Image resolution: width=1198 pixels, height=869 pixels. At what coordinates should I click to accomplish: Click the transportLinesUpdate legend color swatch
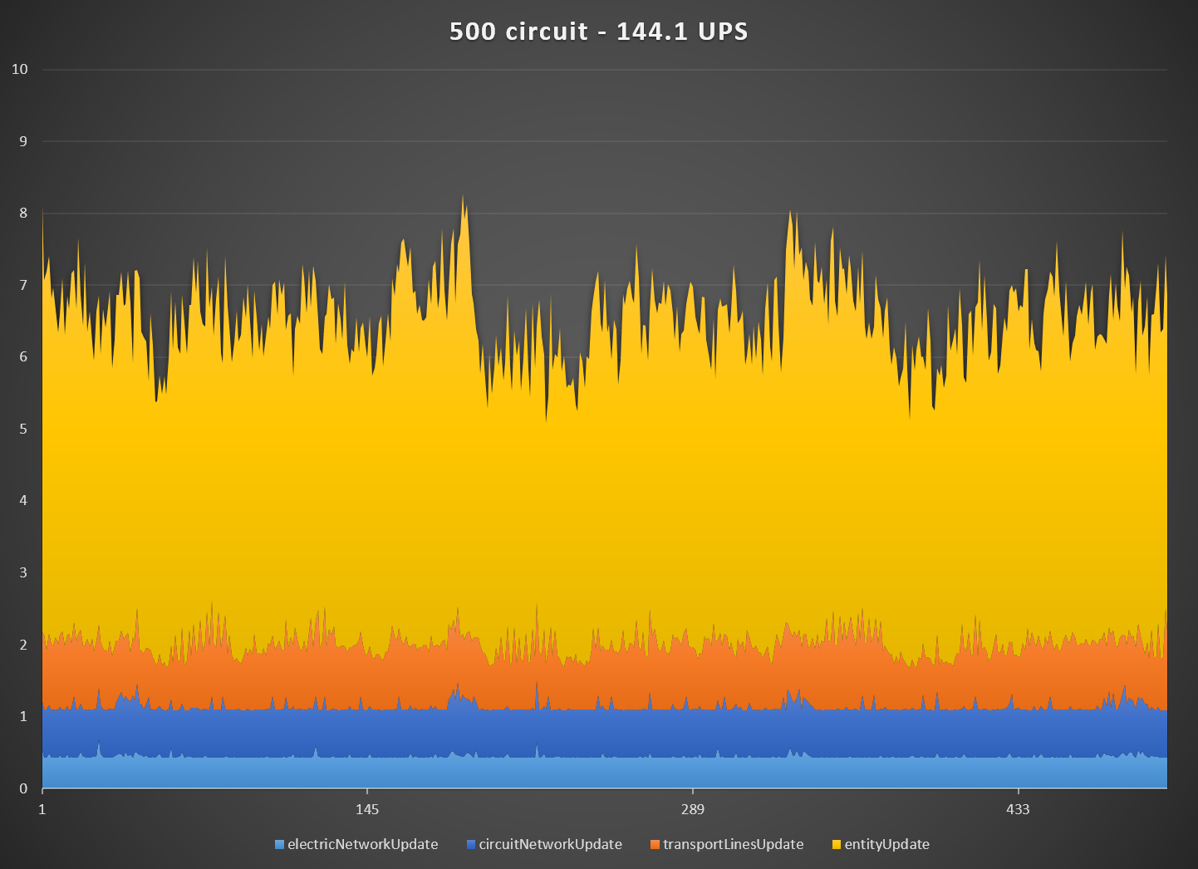[x=655, y=845]
